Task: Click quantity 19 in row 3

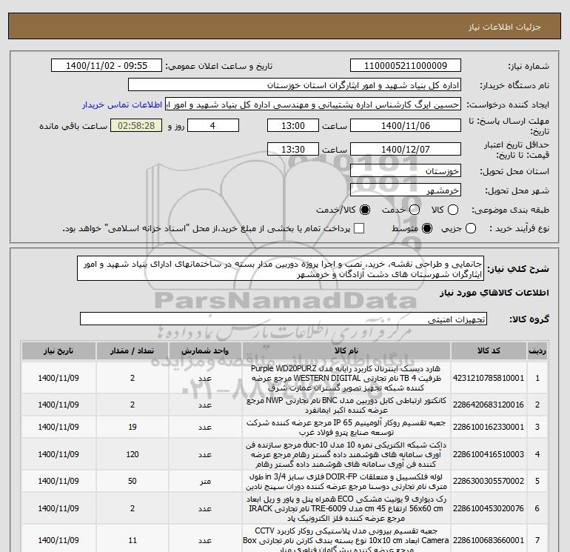Action: tap(133, 427)
